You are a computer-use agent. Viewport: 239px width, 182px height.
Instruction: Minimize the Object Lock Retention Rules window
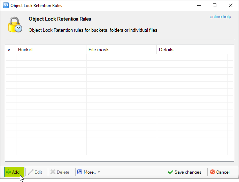pos(199,5)
